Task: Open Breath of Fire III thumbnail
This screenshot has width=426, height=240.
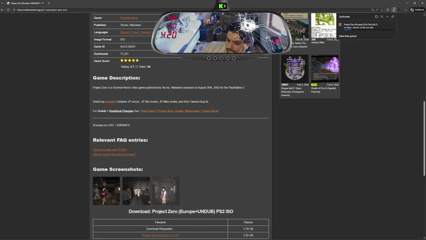Action: (325, 69)
